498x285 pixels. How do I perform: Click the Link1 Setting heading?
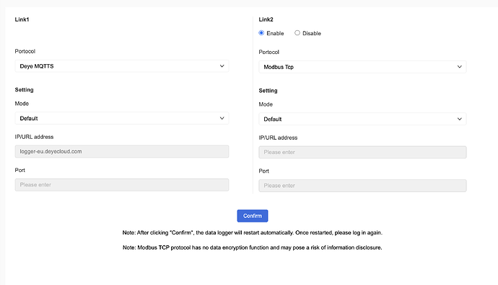pos(24,90)
